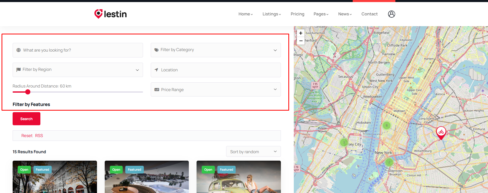The image size is (488, 193).
Task: Click the Search button
Action: point(26,119)
